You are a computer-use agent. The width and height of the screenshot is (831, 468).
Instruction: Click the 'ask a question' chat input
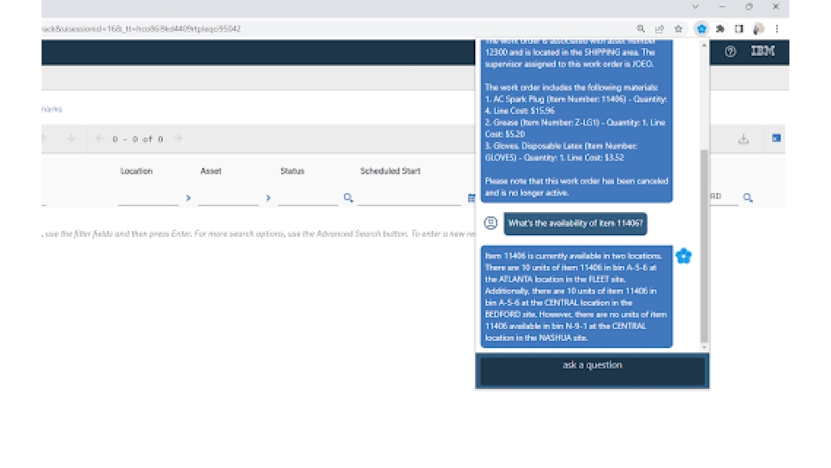[x=592, y=371]
